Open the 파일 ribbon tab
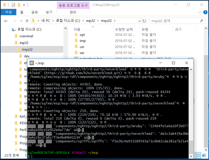 (9, 12)
